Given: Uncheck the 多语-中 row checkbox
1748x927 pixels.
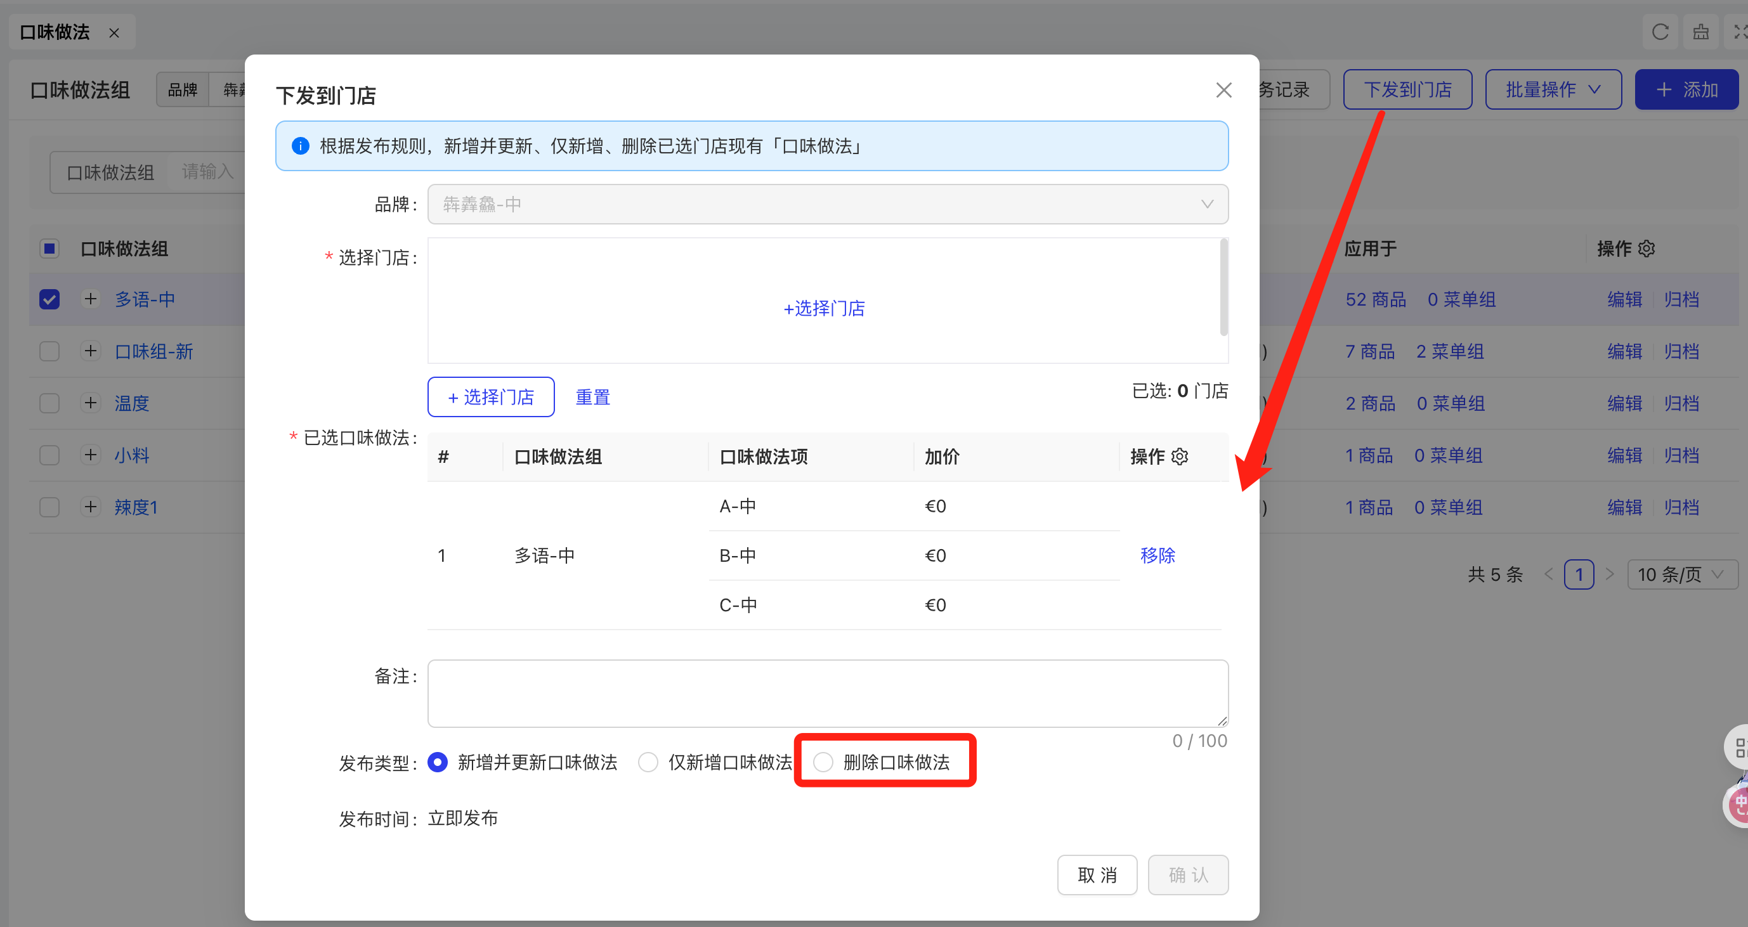Looking at the screenshot, I should (49, 299).
